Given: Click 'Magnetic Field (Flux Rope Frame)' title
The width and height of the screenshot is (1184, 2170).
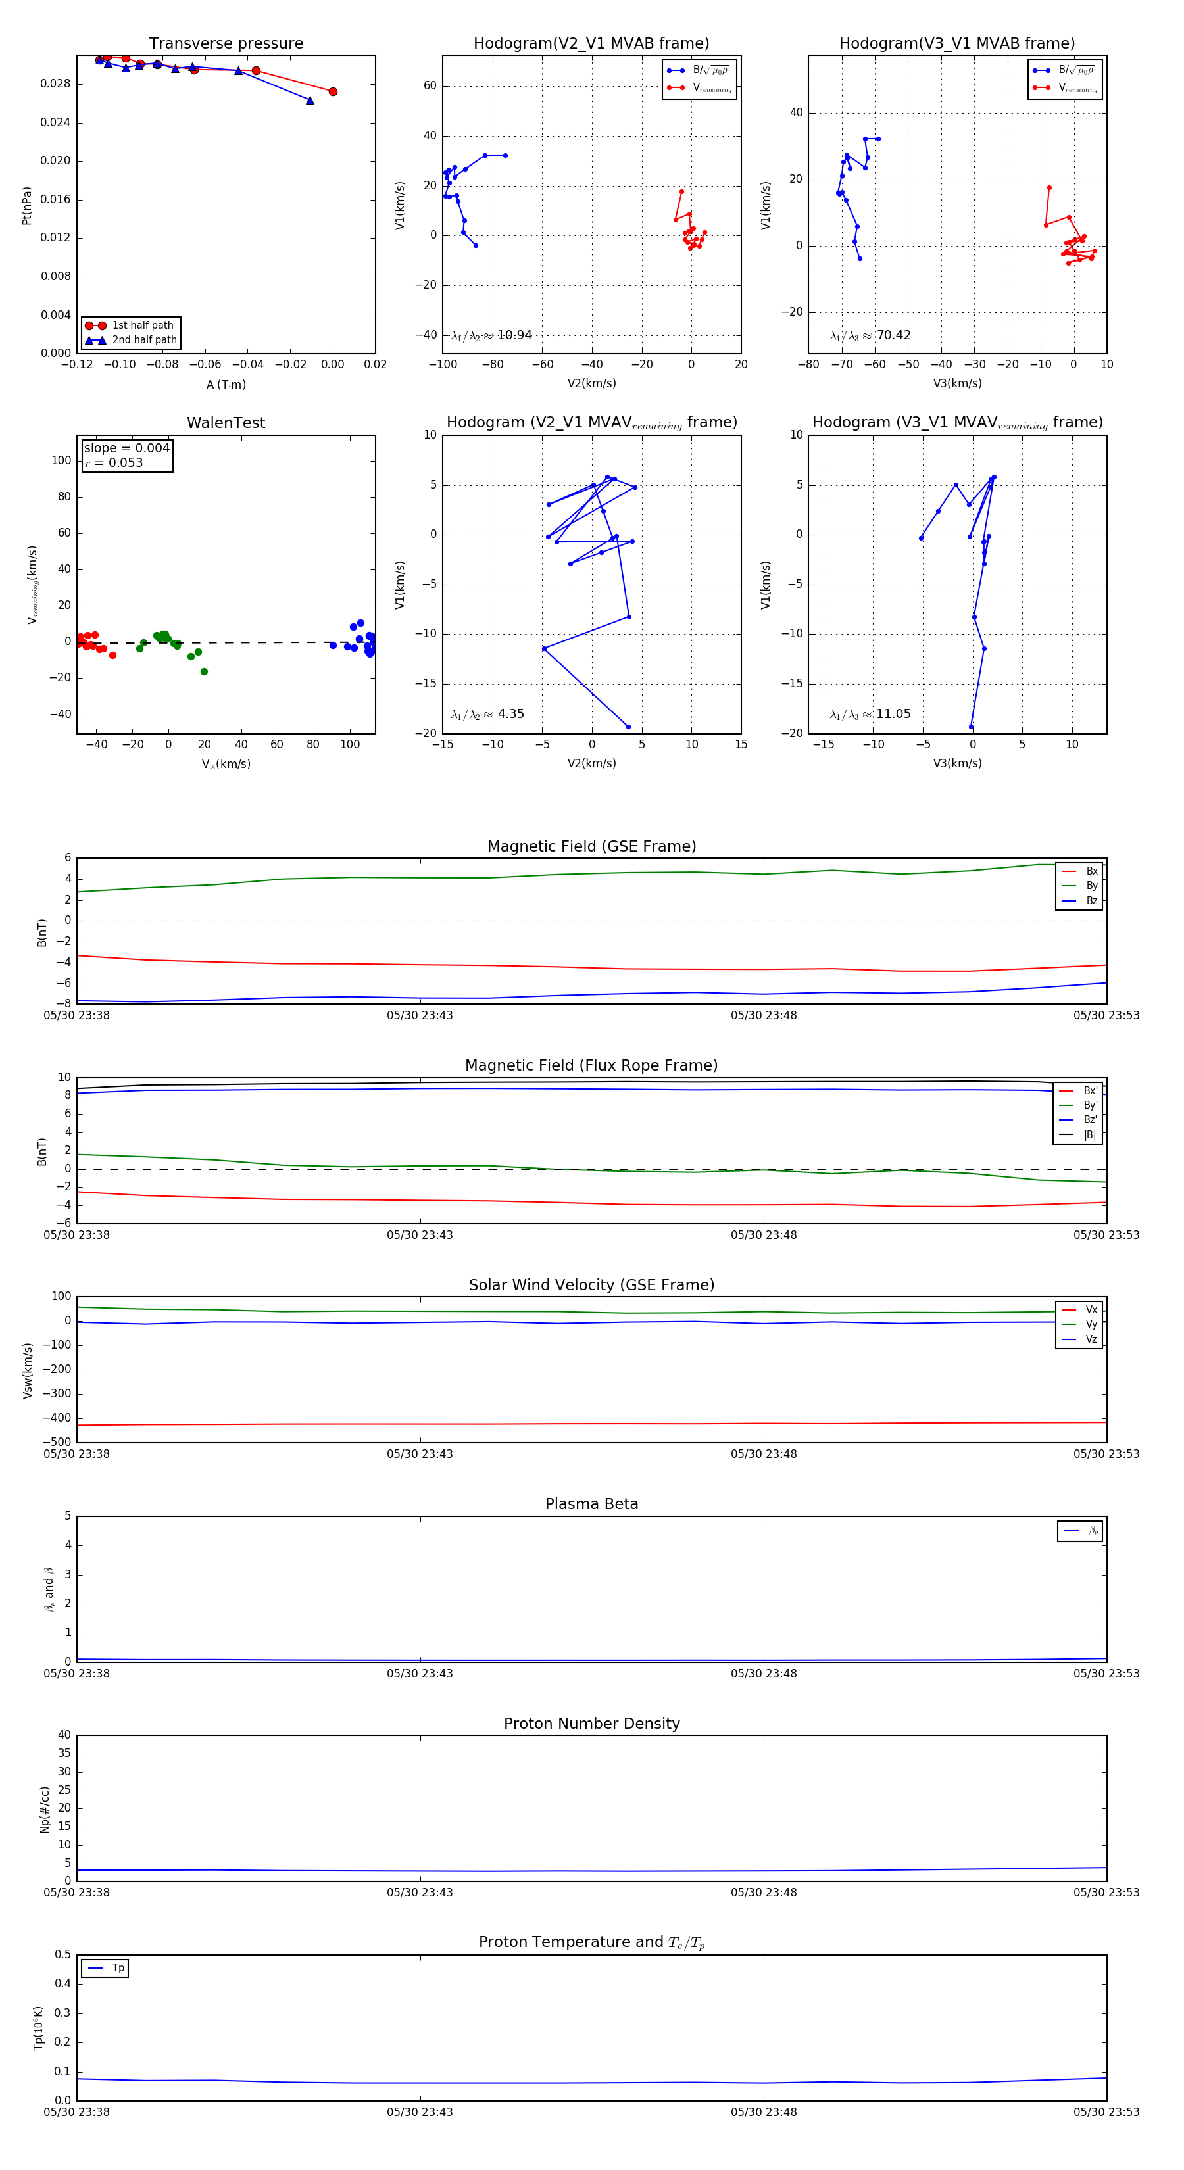Looking at the screenshot, I should click(x=591, y=1065).
